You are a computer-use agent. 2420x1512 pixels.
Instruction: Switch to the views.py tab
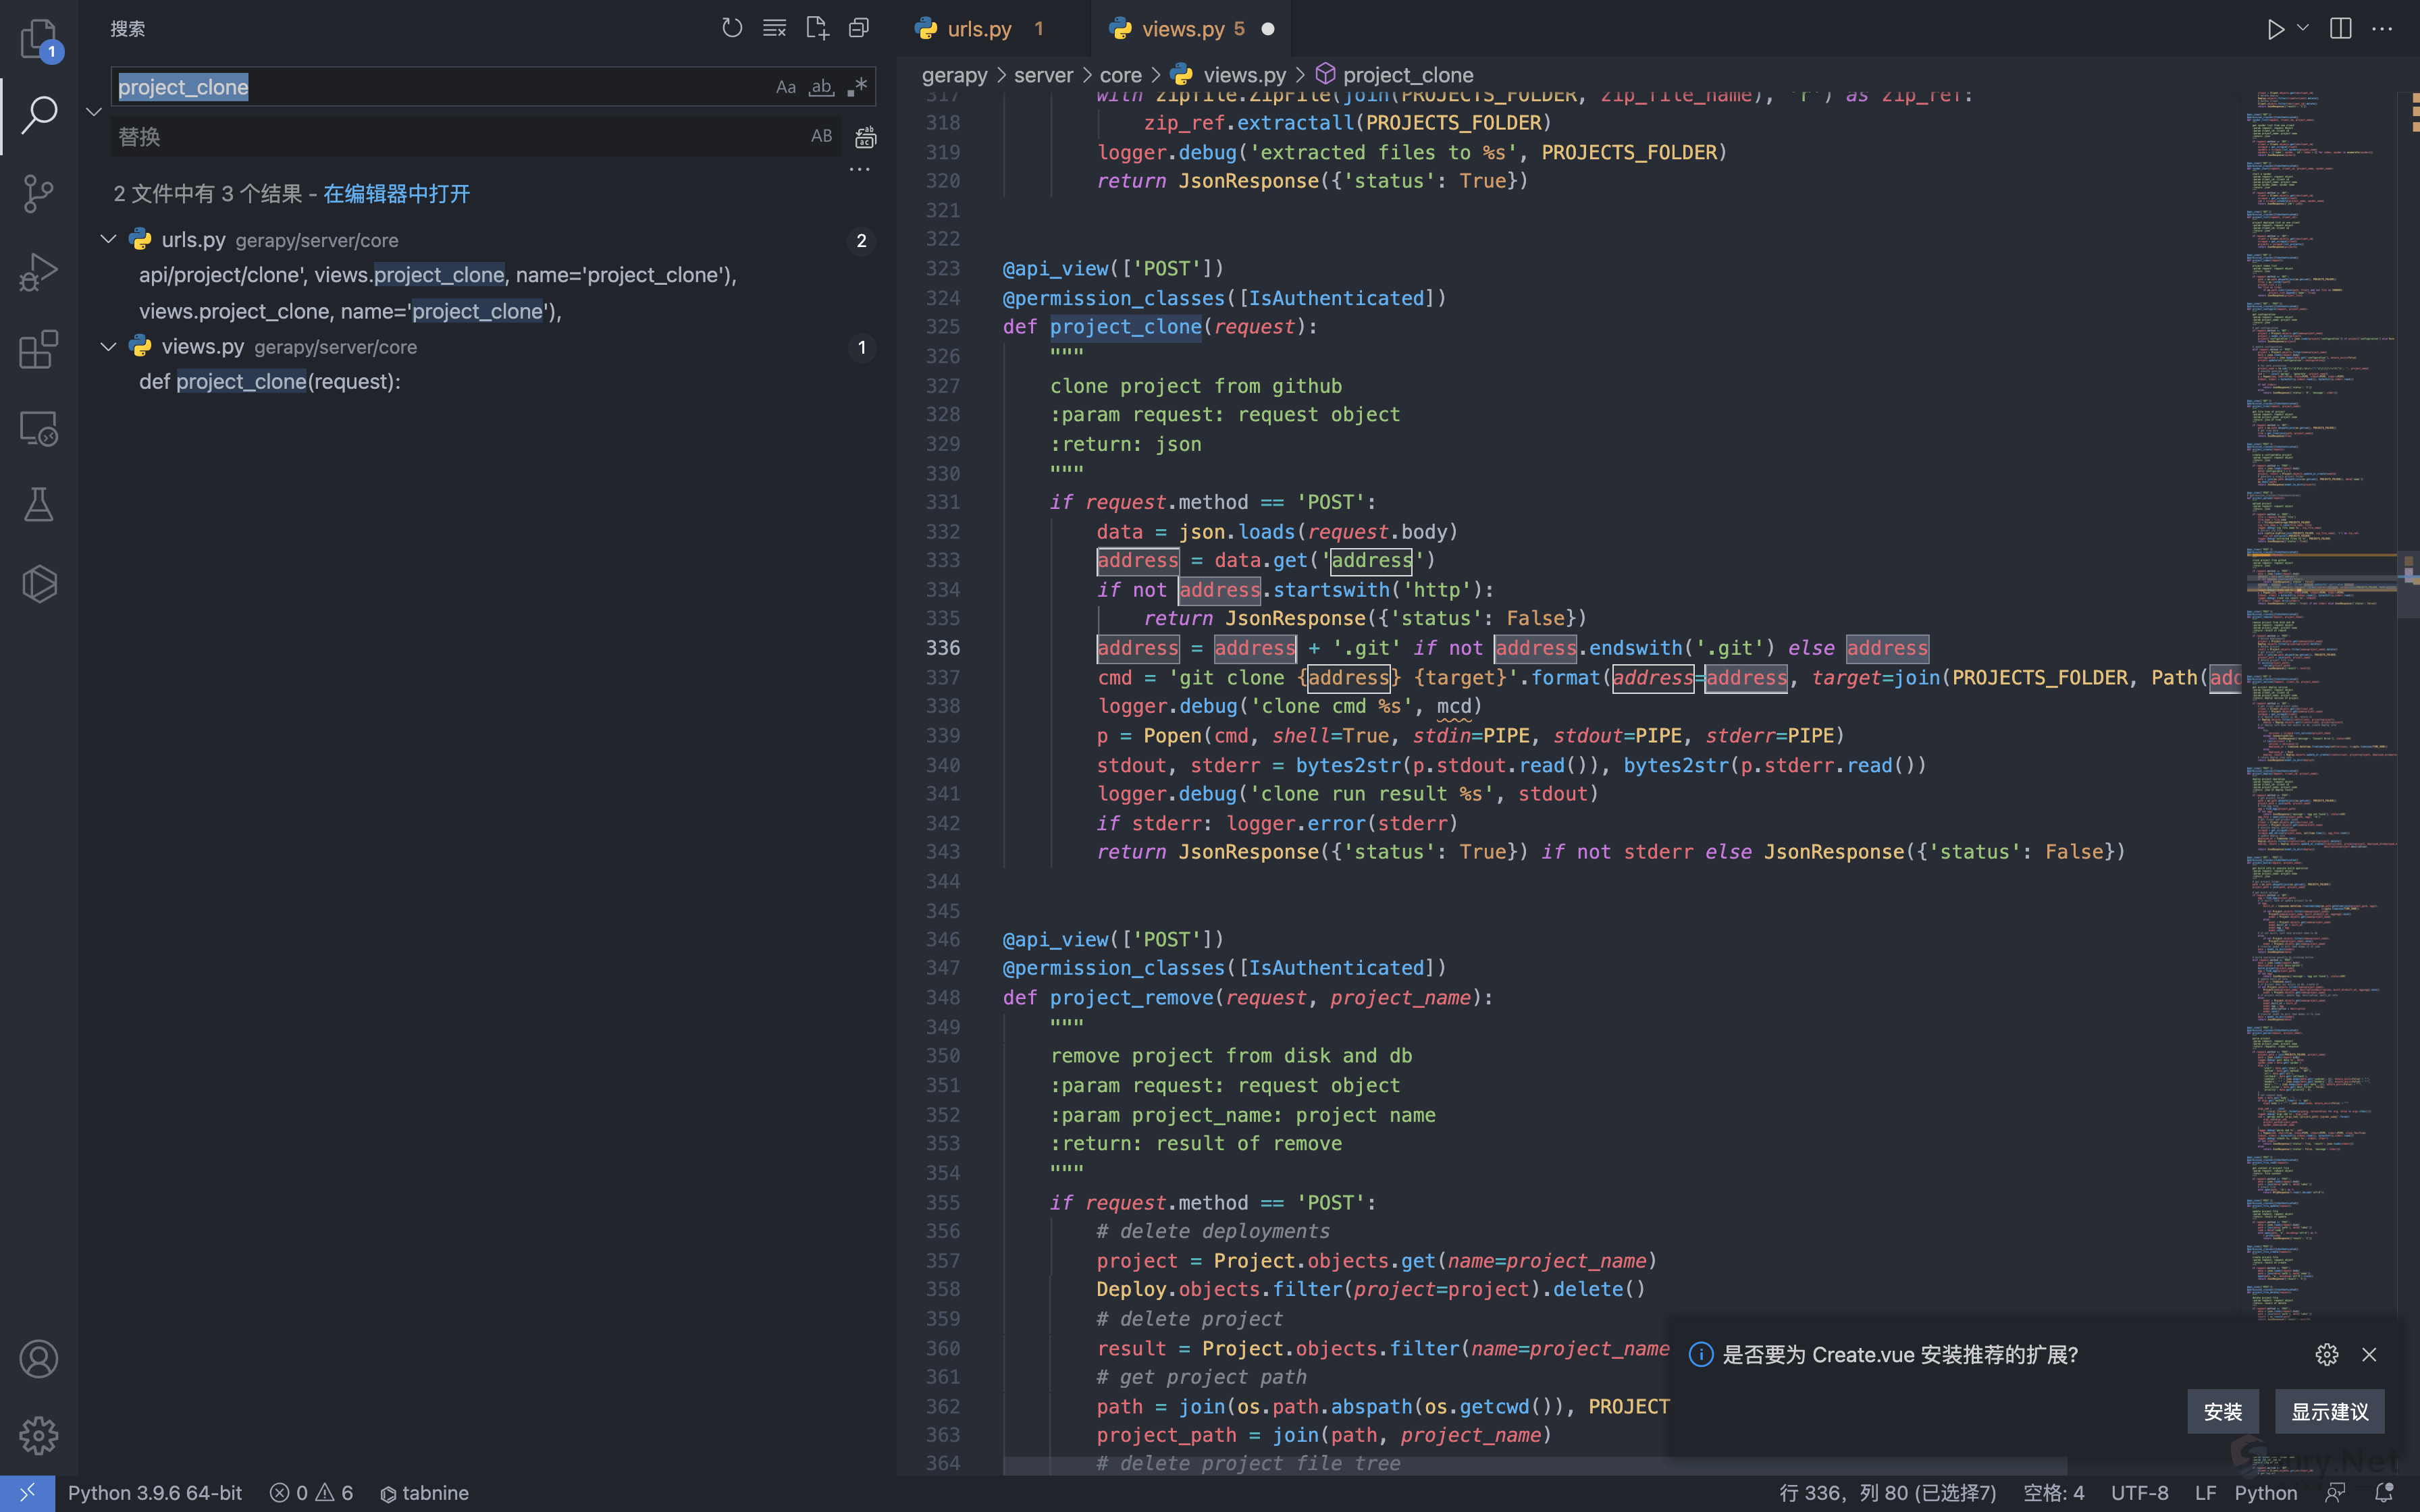point(1182,29)
